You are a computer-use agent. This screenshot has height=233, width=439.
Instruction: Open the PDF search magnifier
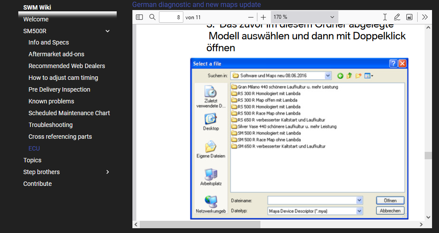(152, 17)
